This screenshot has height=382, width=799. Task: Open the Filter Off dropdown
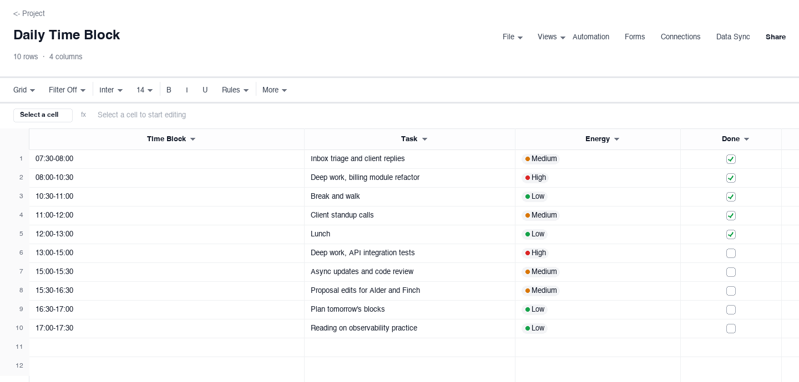(x=67, y=90)
